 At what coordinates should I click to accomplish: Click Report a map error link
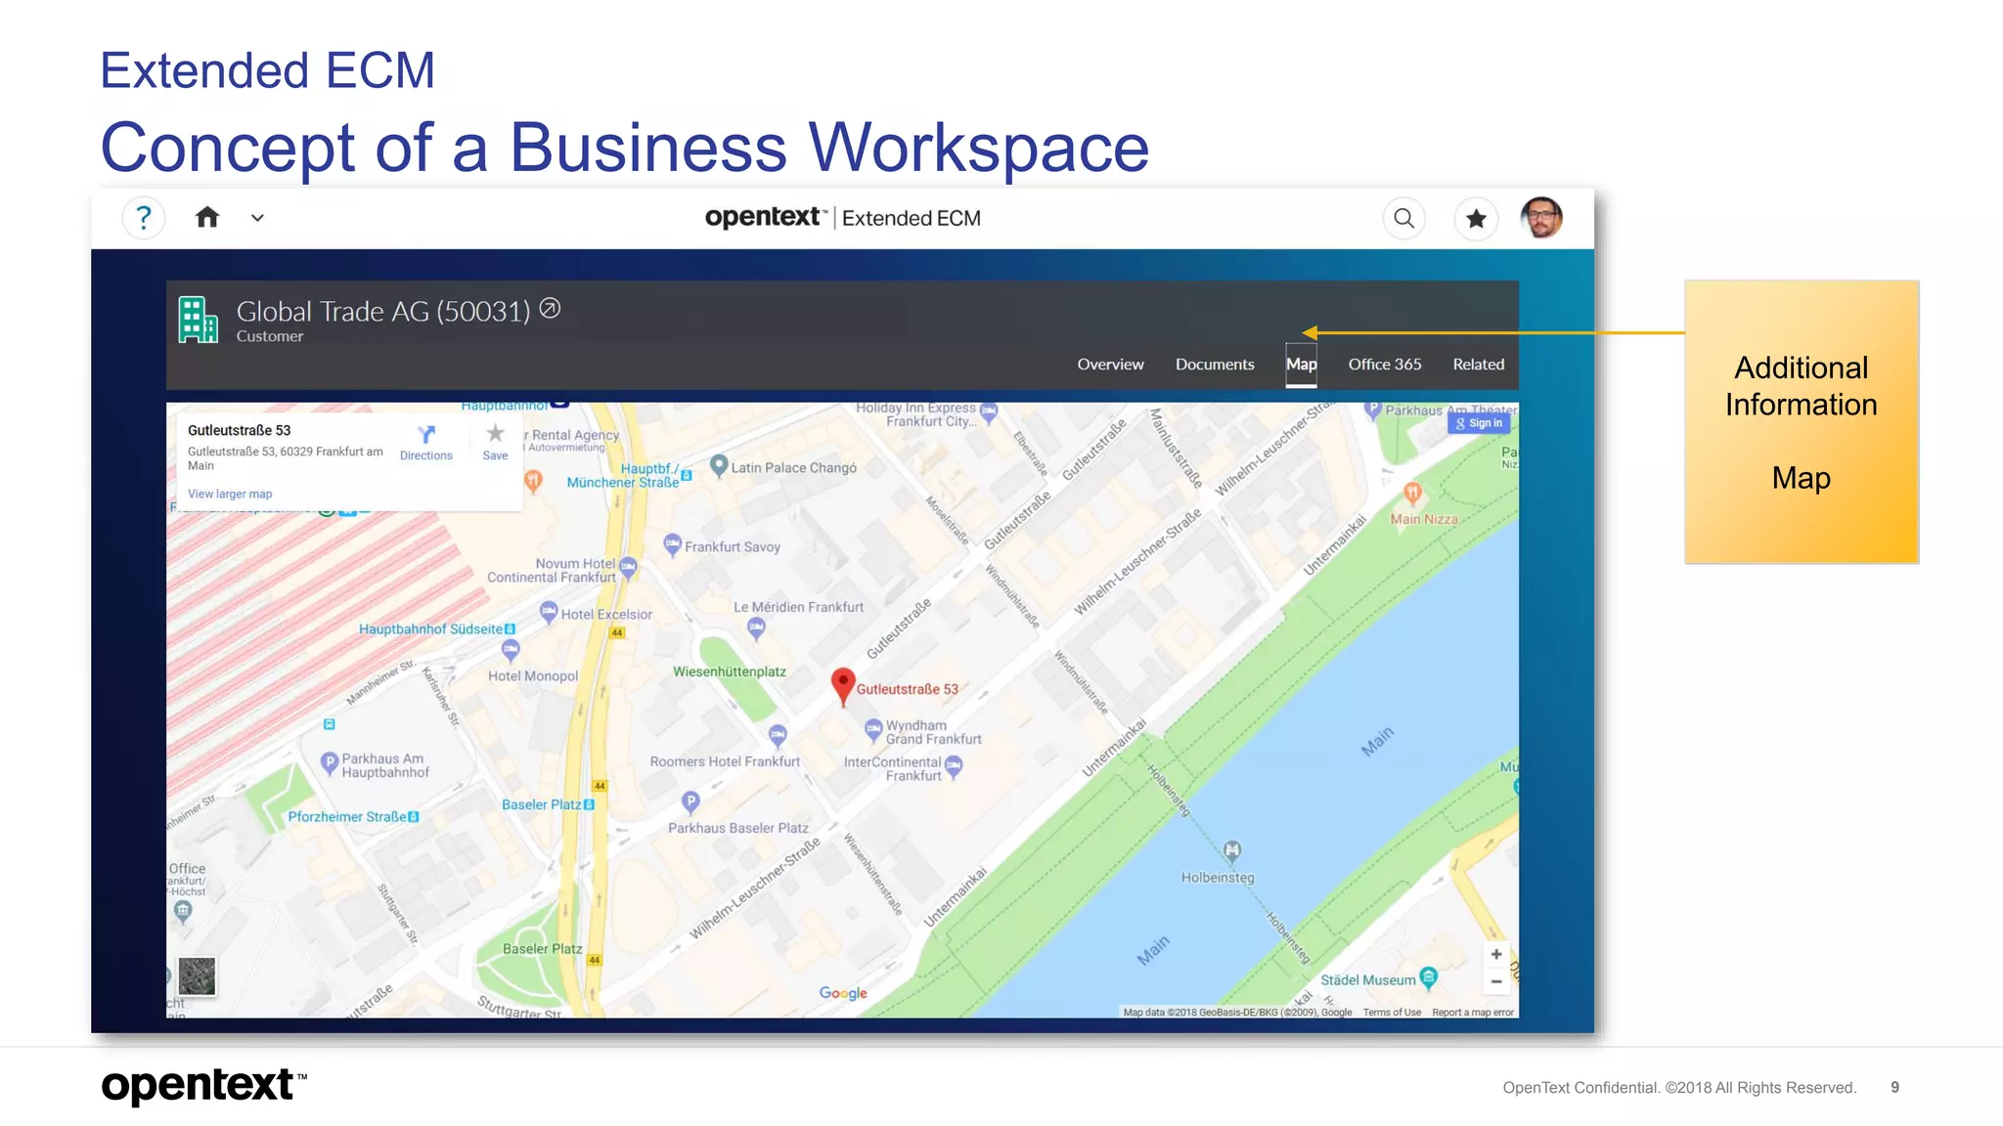click(1473, 1013)
